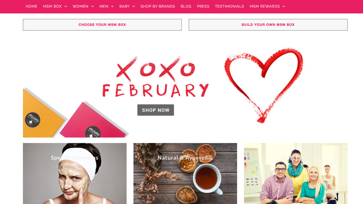
Task: Open the Natural & Ayurvedic category tile
Action: (185, 174)
